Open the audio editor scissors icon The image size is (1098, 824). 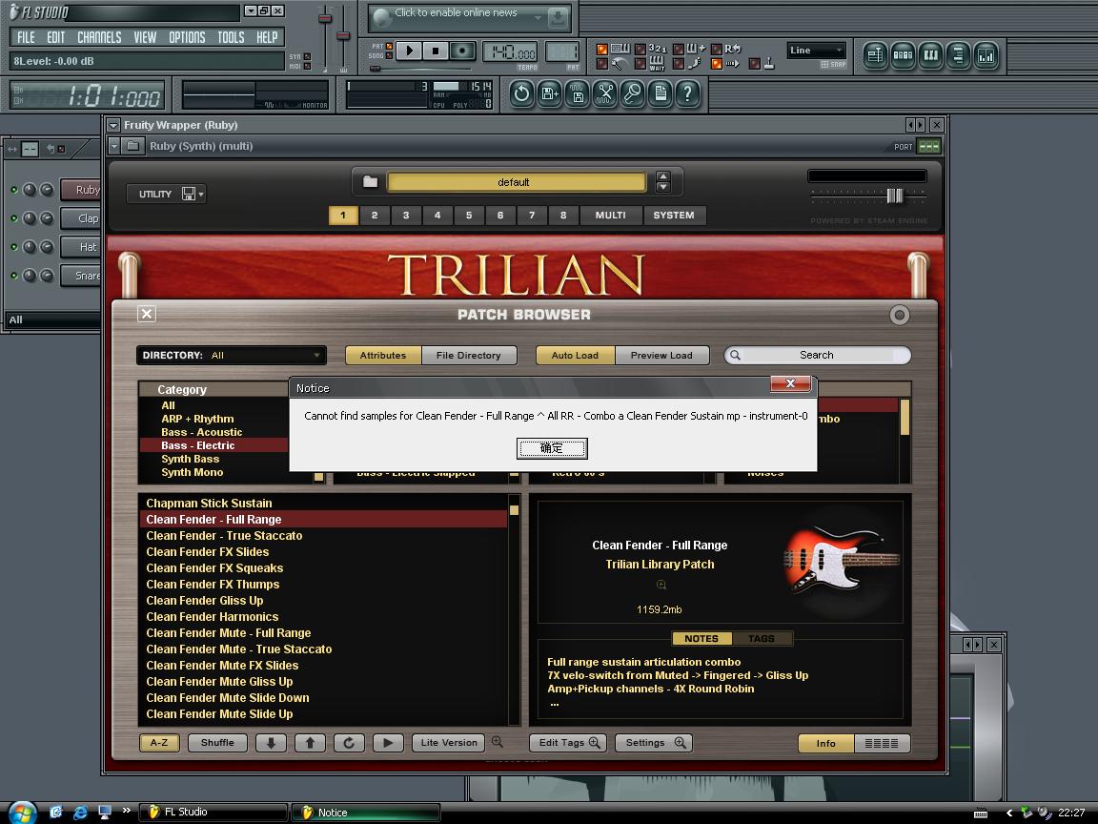pos(605,93)
